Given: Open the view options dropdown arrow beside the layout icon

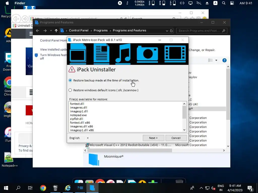Looking at the screenshot, I should (216, 60).
